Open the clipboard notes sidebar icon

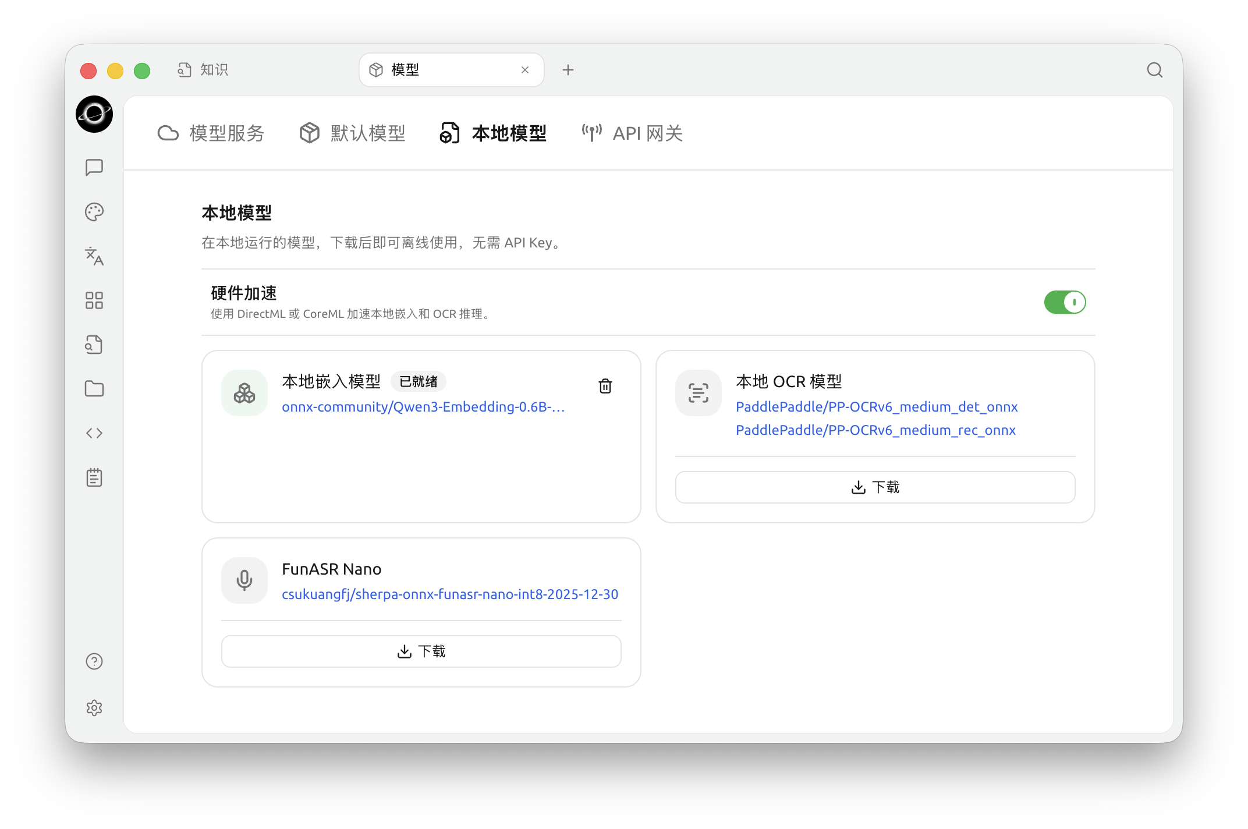point(94,477)
